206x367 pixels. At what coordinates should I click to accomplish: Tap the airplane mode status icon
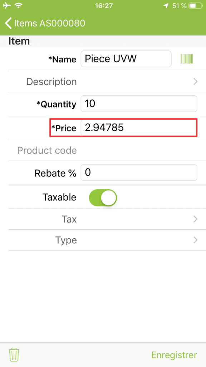pyautogui.click(x=7, y=6)
